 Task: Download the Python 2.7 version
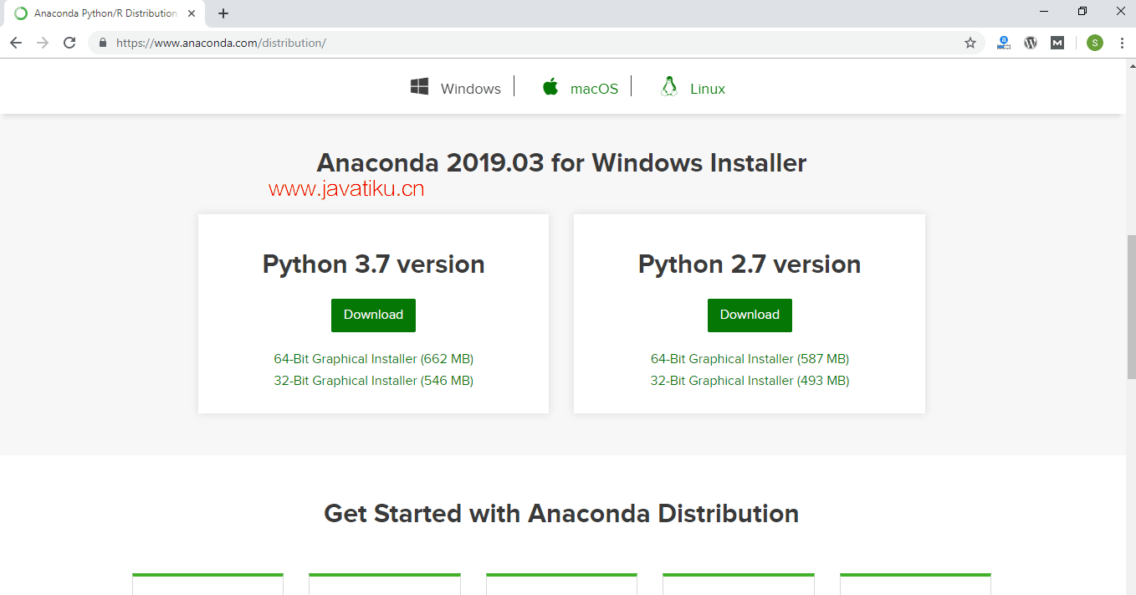pos(750,315)
